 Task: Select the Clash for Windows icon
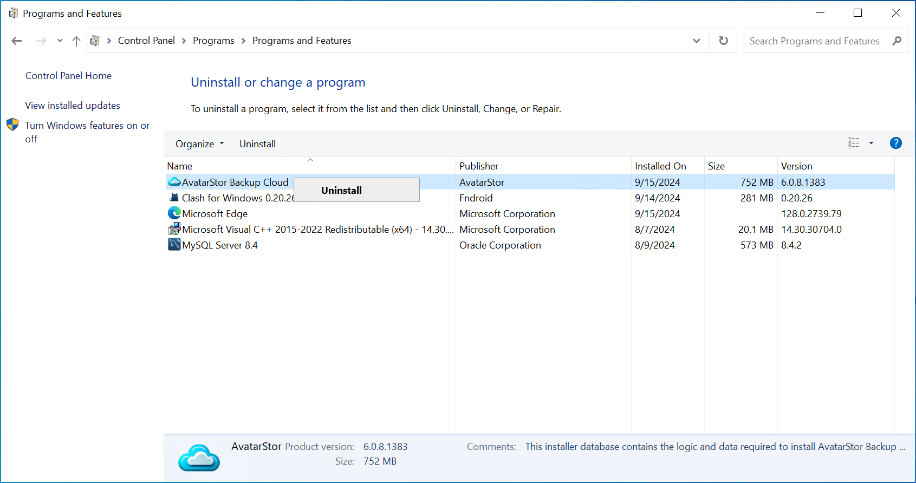coord(174,198)
